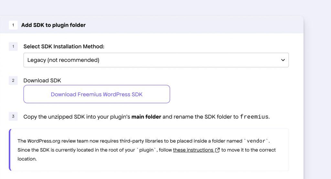
Task: Click the purple left border of the notice box
Action: click(10, 150)
